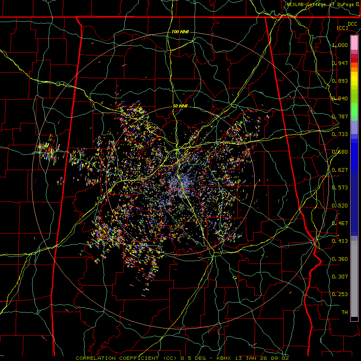Click the 0.787 color bar value
This screenshot has height=361, width=361.
coord(340,116)
